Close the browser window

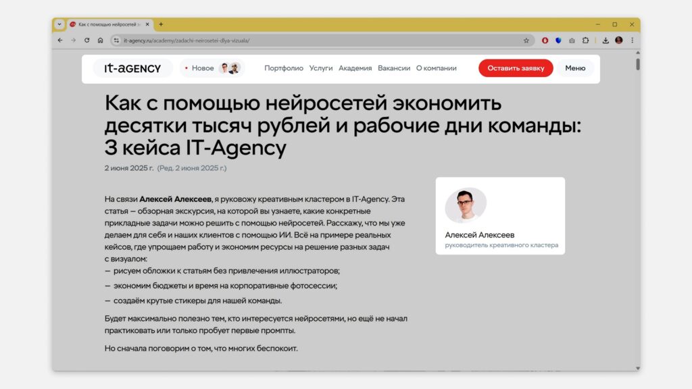(632, 24)
